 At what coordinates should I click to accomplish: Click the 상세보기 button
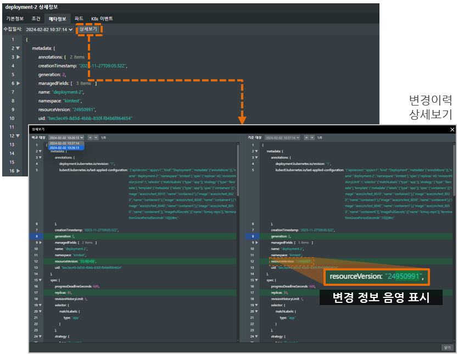[88, 29]
